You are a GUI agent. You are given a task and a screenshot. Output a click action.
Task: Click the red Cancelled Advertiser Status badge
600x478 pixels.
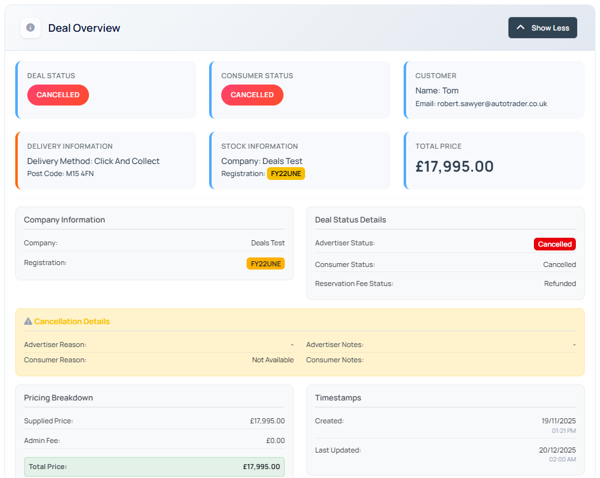coord(554,244)
